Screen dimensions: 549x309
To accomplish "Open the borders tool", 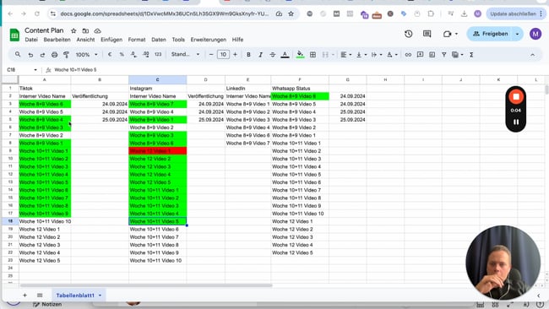I will pyautogui.click(x=313, y=55).
